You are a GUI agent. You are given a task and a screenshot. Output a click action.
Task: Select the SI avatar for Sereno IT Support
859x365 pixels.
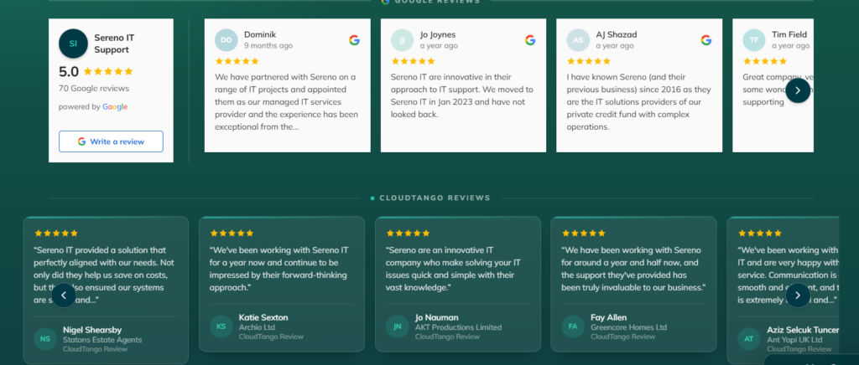coord(74,44)
